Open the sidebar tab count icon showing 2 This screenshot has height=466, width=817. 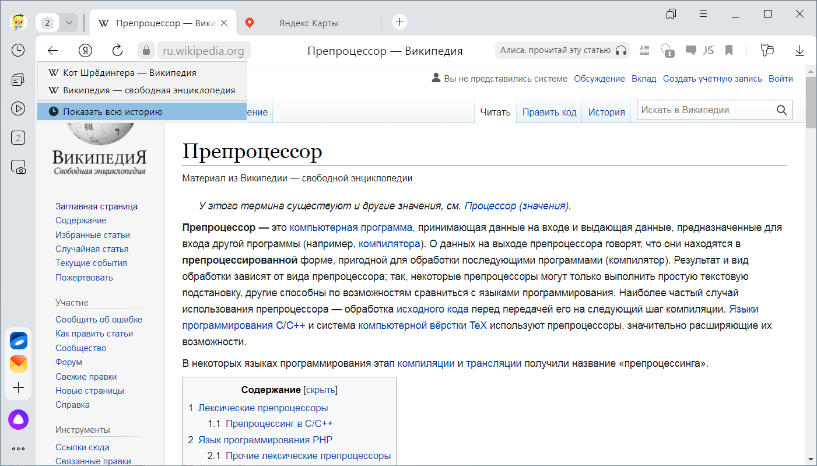18,138
